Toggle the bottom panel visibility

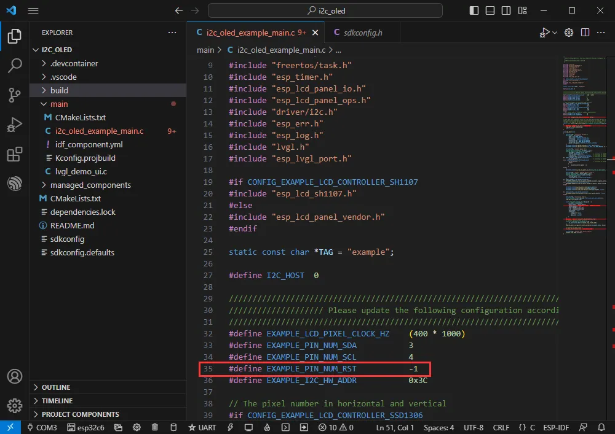490,10
